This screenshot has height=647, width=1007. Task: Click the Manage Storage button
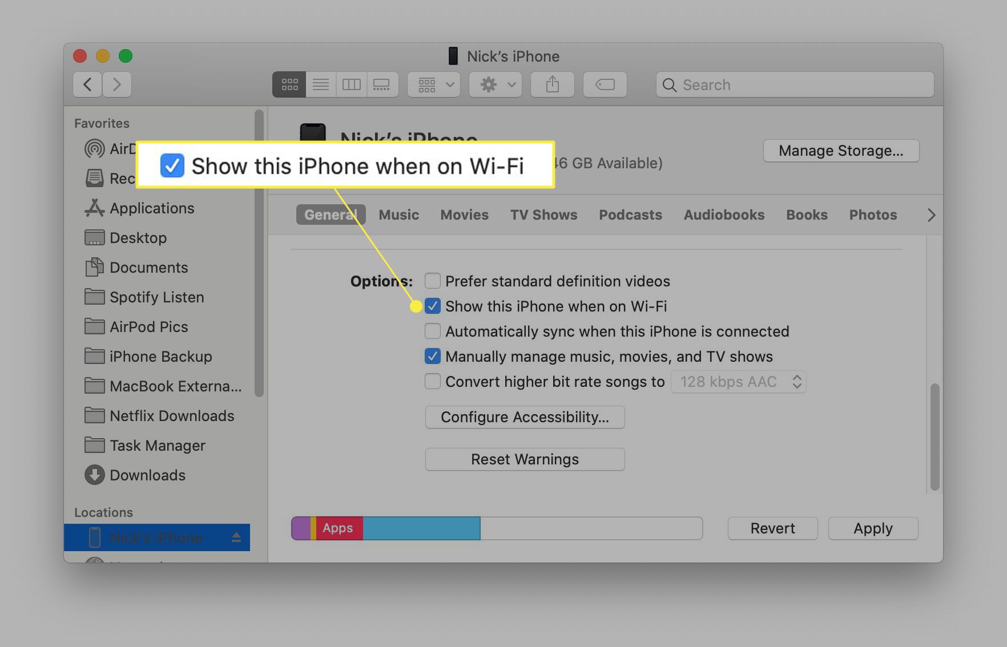click(x=841, y=151)
